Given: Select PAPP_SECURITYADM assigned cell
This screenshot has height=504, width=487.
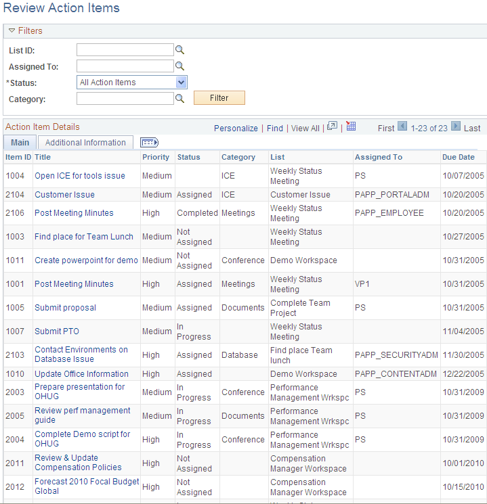Looking at the screenshot, I should pyautogui.click(x=396, y=355).
